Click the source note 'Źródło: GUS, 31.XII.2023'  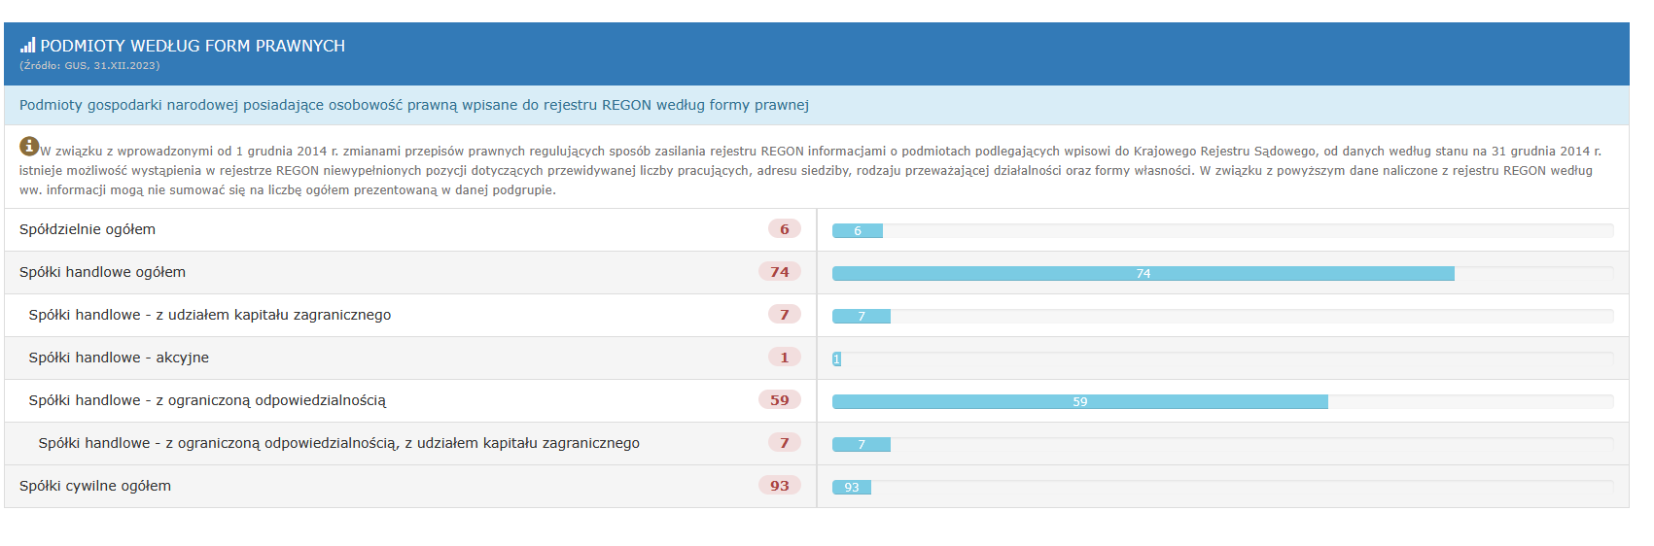pos(89,66)
